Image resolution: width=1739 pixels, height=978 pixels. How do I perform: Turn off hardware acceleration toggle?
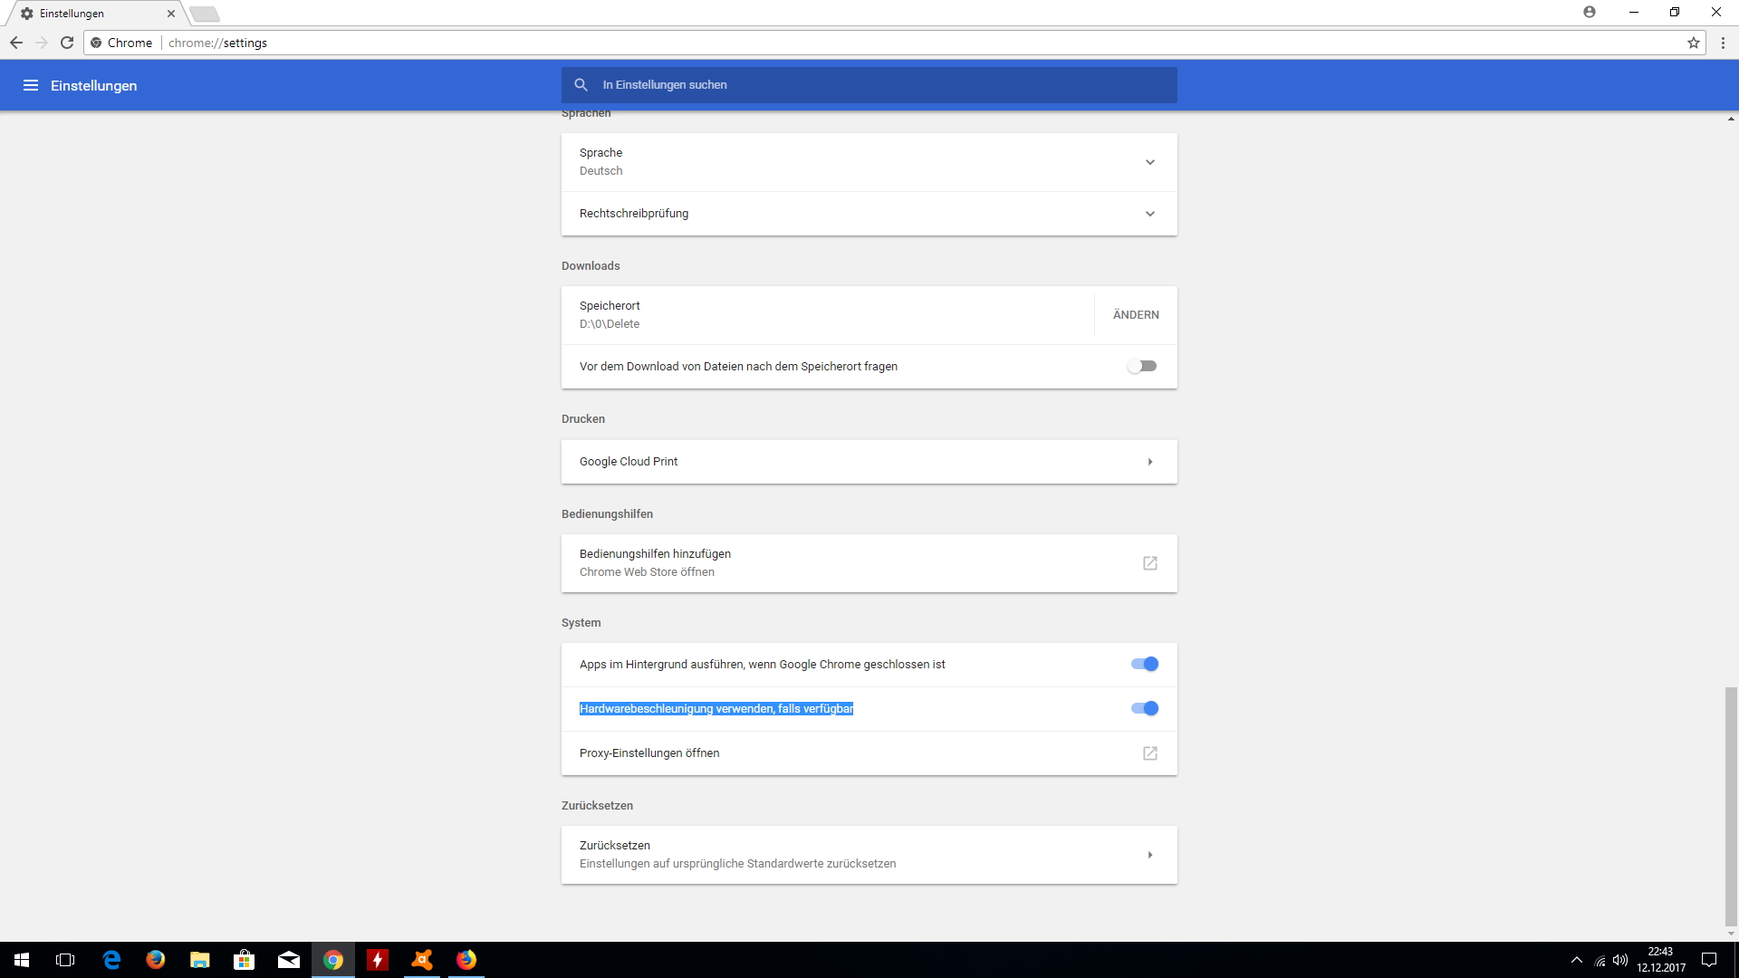pyautogui.click(x=1144, y=709)
